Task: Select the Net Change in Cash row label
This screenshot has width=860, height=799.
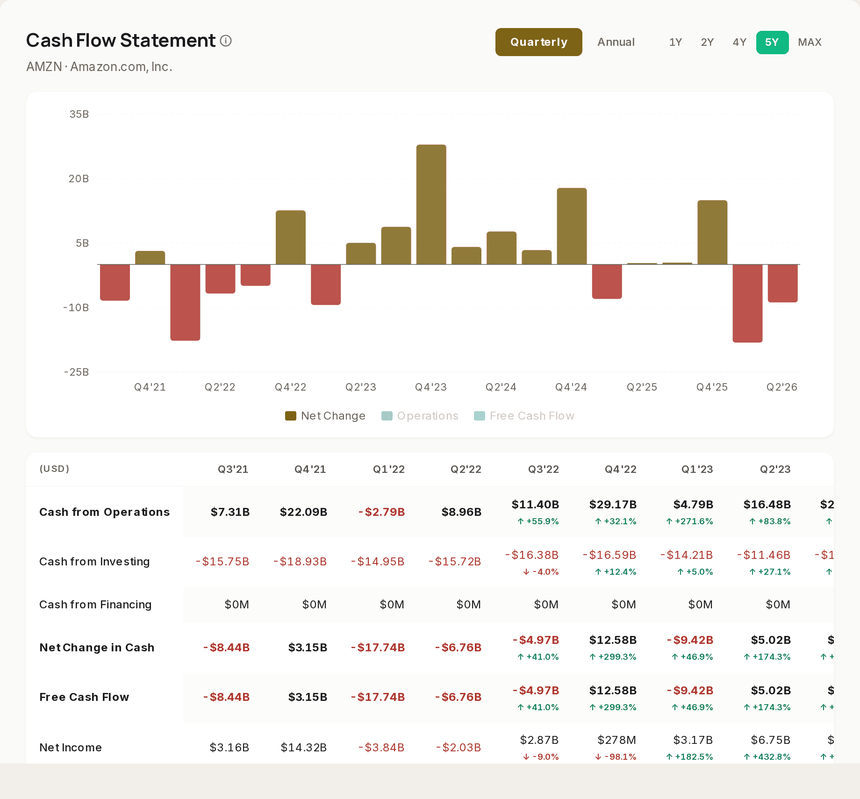Action: pos(97,648)
